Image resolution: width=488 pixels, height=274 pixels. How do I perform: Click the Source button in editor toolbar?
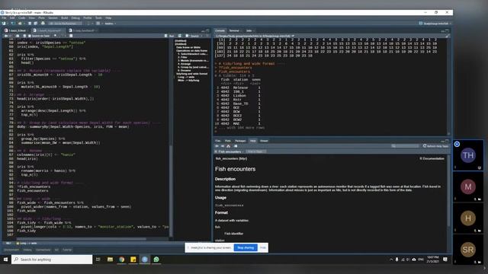point(193,36)
